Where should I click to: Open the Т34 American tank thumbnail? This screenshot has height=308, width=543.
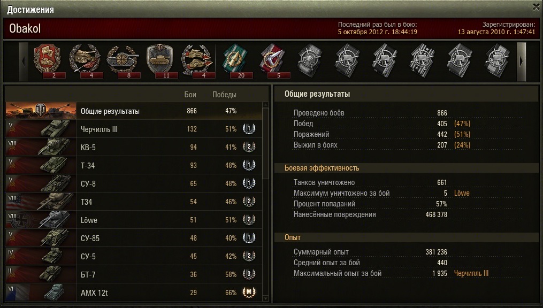coord(41,202)
